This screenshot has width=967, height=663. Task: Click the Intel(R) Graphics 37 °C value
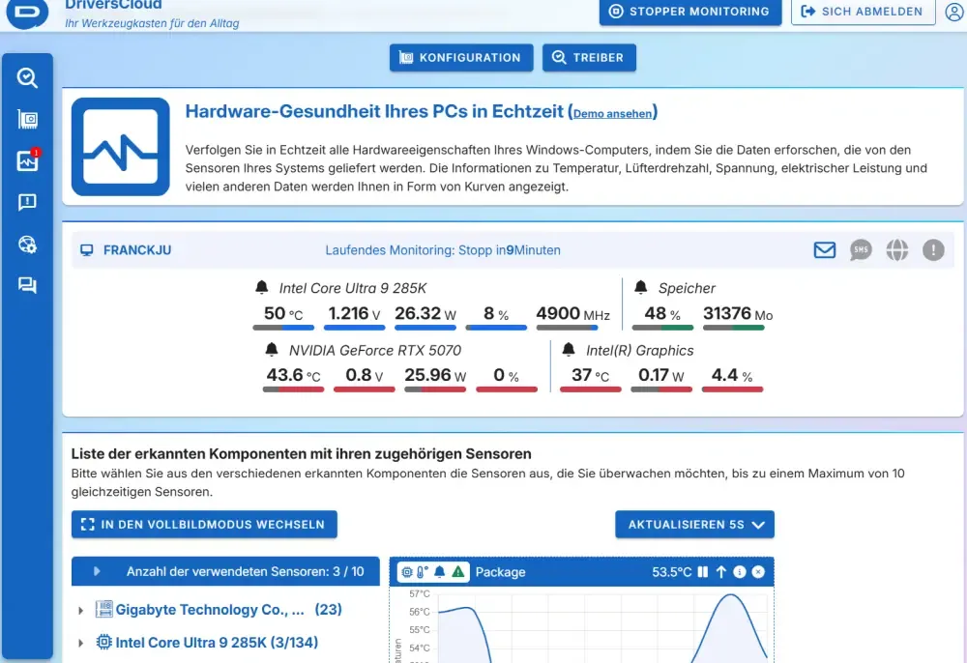pyautogui.click(x=590, y=375)
